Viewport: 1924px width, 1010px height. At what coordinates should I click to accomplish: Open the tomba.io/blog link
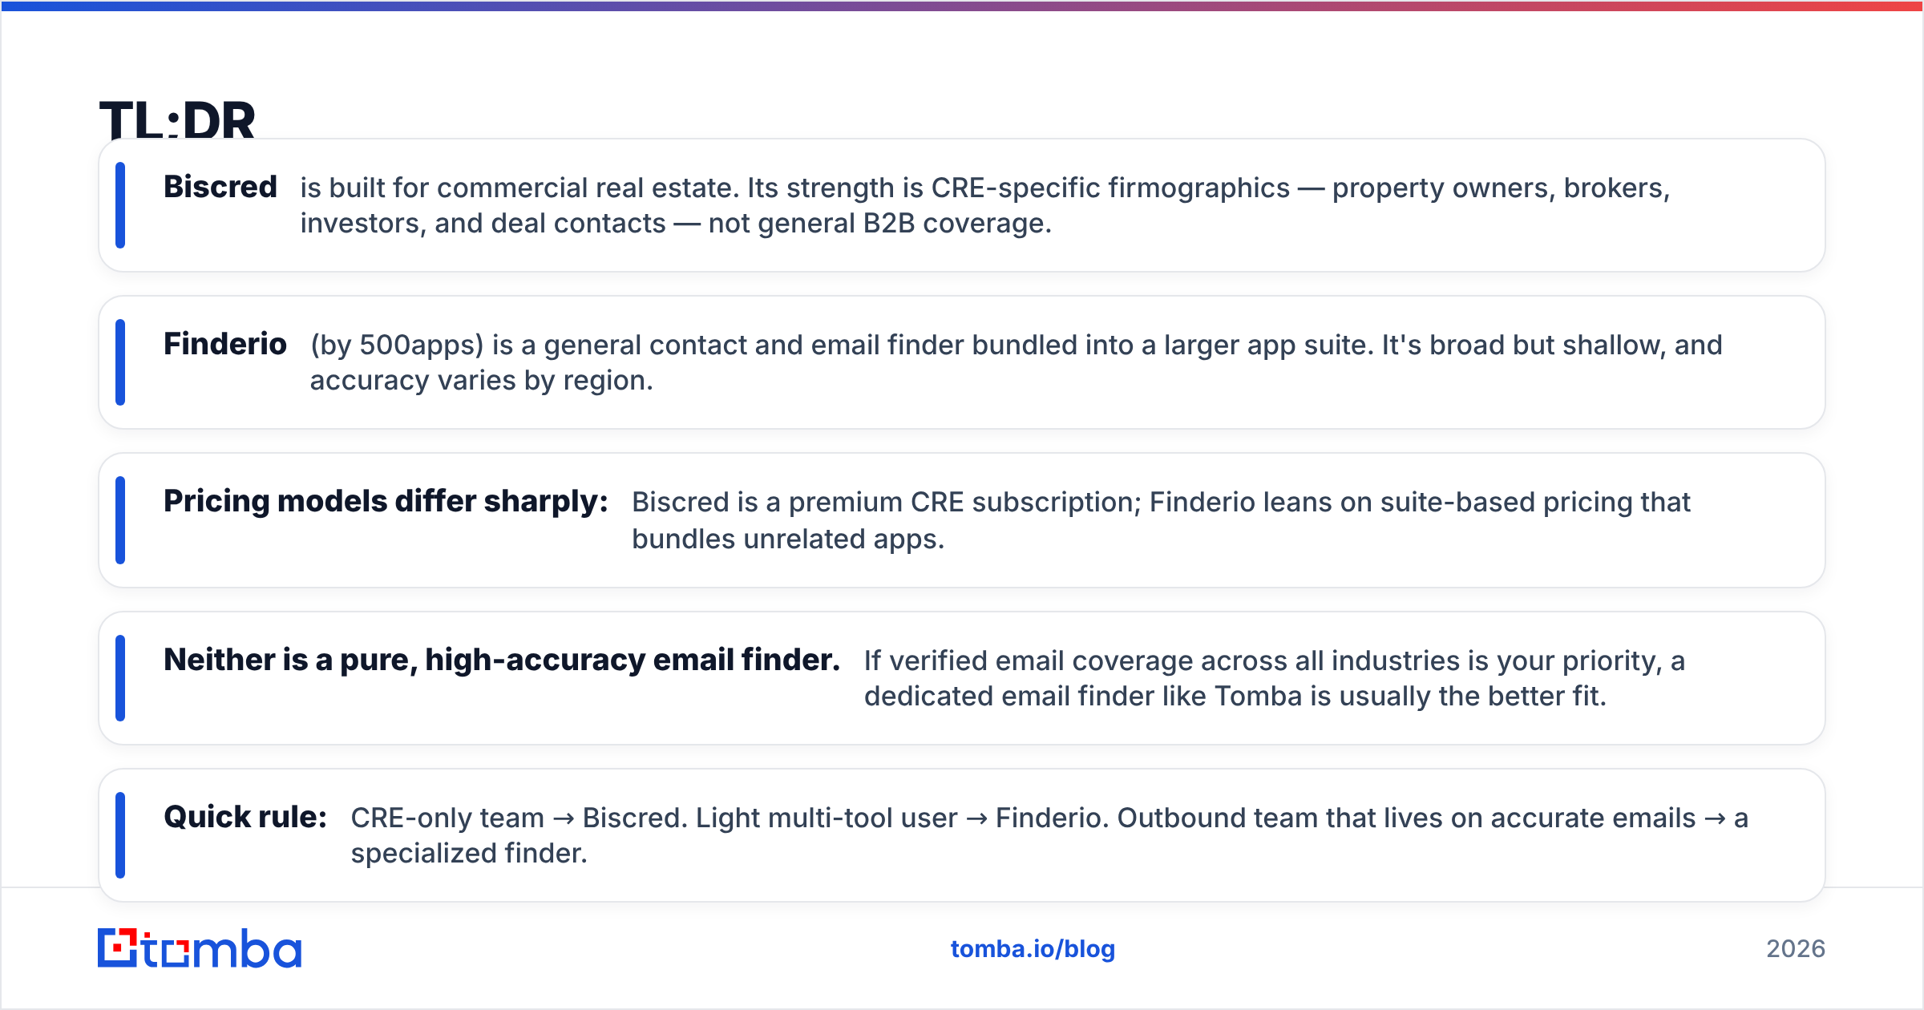1033,948
